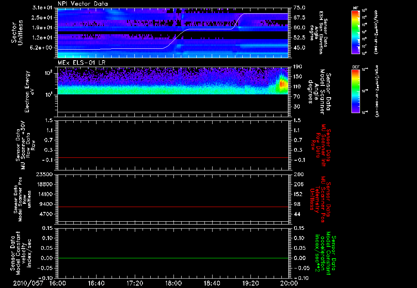Image resolution: width=417 pixels, height=288 pixels.
Task: Click the 190 scanner angle tick value
Action: [x=298, y=67]
